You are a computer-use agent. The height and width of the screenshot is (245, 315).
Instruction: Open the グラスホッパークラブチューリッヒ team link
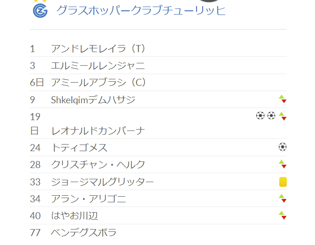141,10
